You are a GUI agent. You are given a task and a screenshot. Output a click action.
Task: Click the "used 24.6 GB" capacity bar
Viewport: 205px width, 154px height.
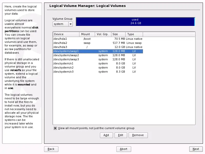(x=135, y=22)
